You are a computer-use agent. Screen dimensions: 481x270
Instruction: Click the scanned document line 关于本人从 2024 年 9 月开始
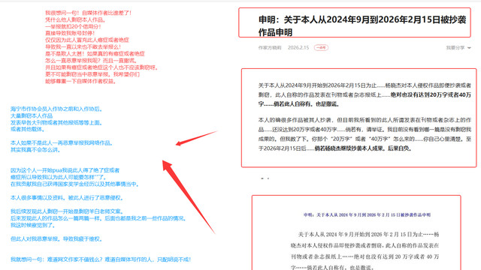(x=368, y=235)
